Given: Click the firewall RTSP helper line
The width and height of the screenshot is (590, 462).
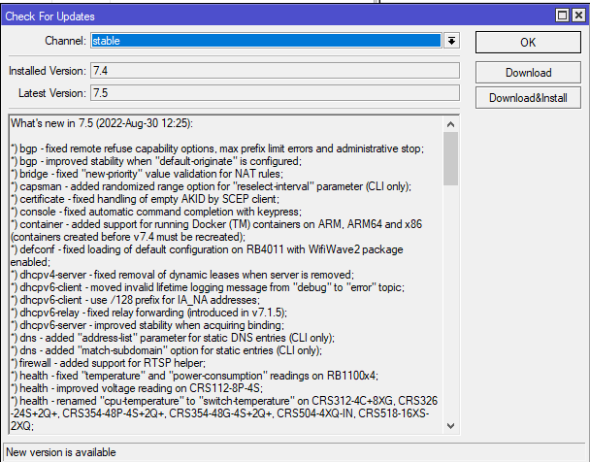Looking at the screenshot, I should click(108, 363).
